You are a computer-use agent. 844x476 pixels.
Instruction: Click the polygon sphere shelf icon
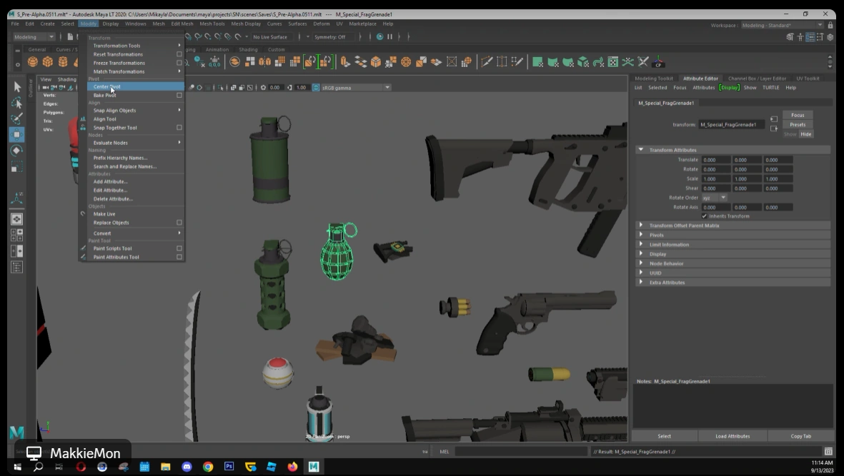click(32, 62)
